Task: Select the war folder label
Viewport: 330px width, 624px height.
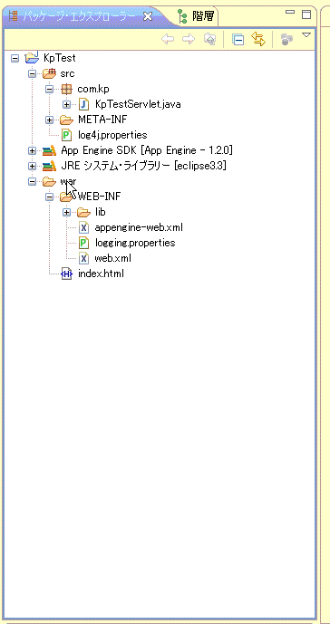Action: pos(68,181)
